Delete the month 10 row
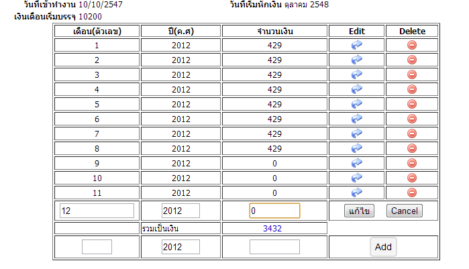Viewport: 469px width, 269px height. (412, 178)
